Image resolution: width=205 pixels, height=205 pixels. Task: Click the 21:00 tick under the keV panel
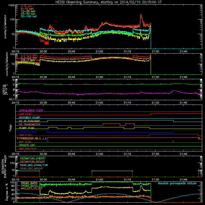(x=99, y=52)
